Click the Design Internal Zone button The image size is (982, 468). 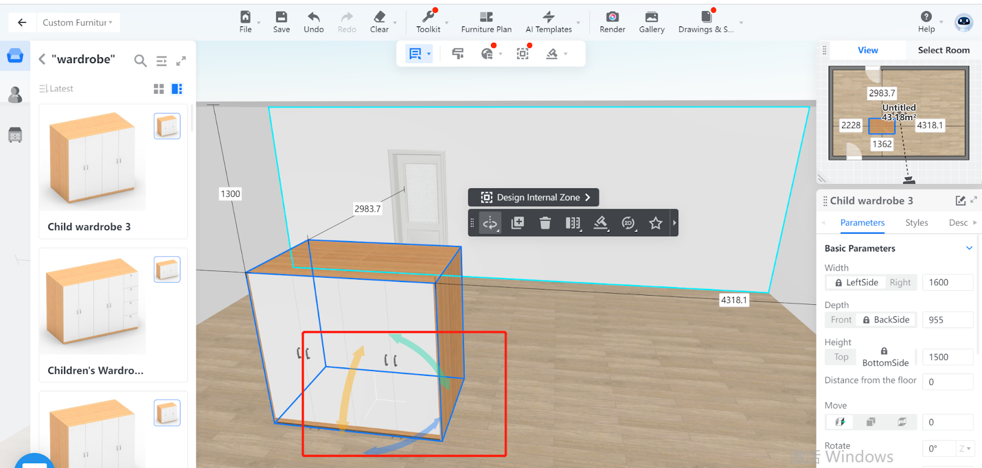tap(533, 198)
